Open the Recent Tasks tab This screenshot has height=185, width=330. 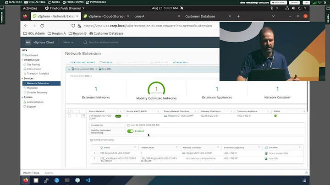tap(31, 173)
